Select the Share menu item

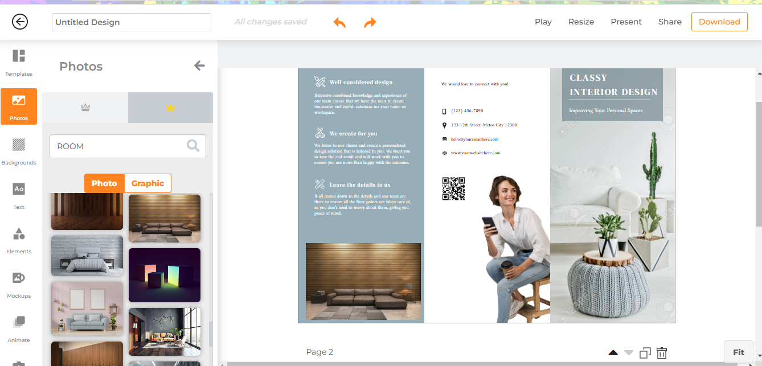pyautogui.click(x=670, y=22)
